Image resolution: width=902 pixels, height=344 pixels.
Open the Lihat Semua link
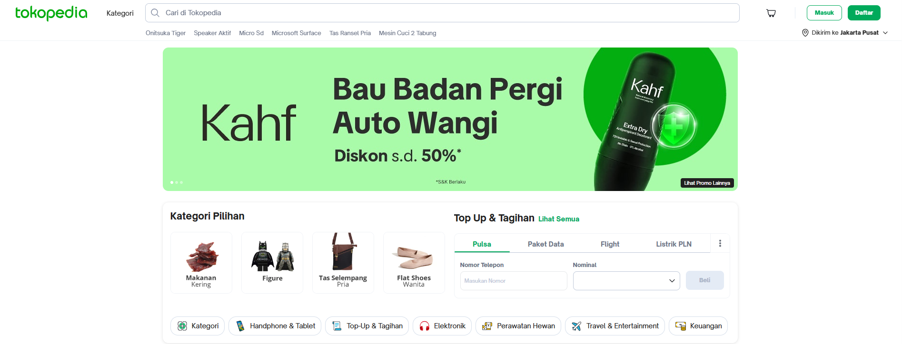[559, 219]
